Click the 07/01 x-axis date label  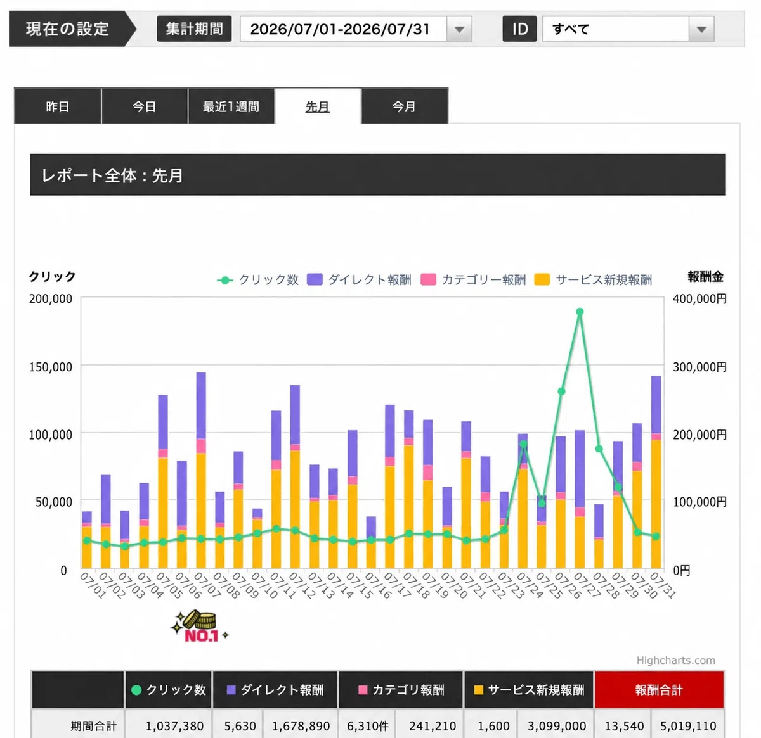pos(93,586)
